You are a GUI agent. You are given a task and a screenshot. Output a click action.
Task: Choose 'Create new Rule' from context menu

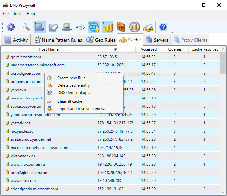[71, 78]
